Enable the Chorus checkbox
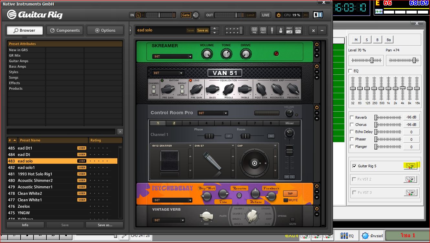Viewport: 430px width, 243px height. 352,125
